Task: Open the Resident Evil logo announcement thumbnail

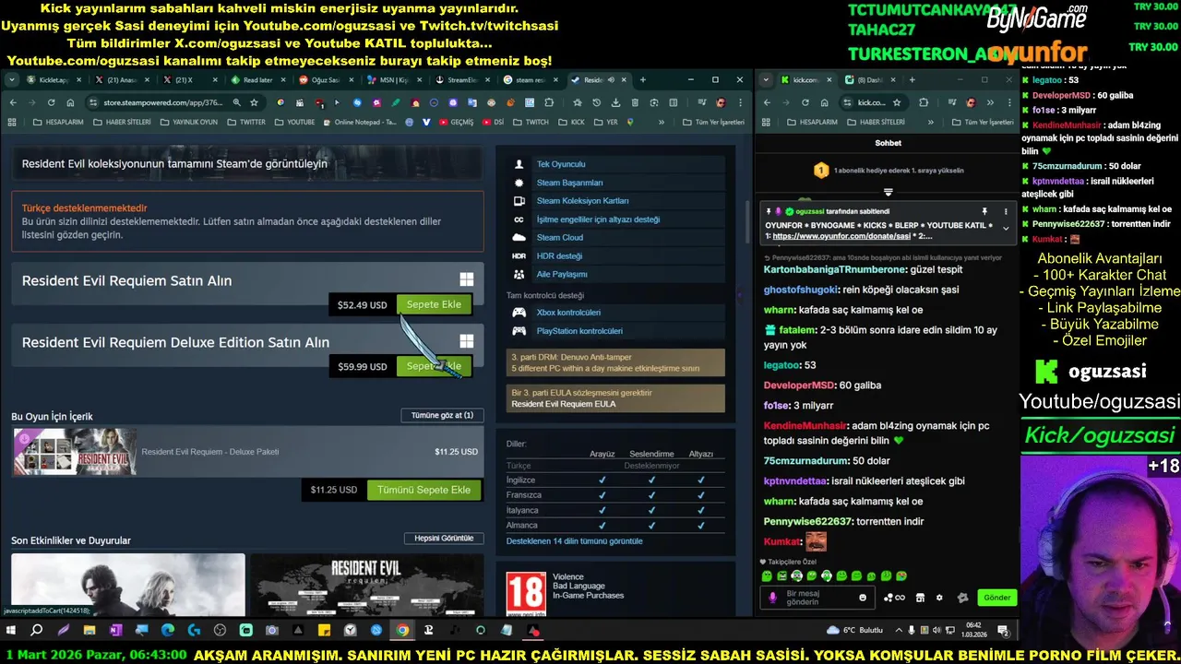Action: point(366,585)
